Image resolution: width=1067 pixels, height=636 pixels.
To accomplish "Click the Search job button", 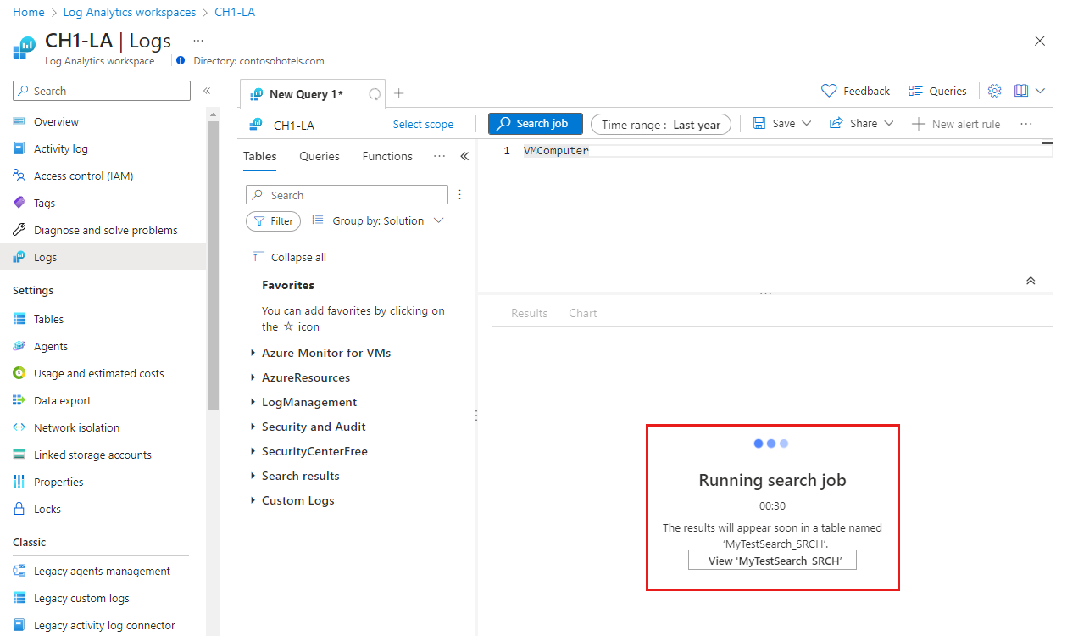I will coord(535,124).
